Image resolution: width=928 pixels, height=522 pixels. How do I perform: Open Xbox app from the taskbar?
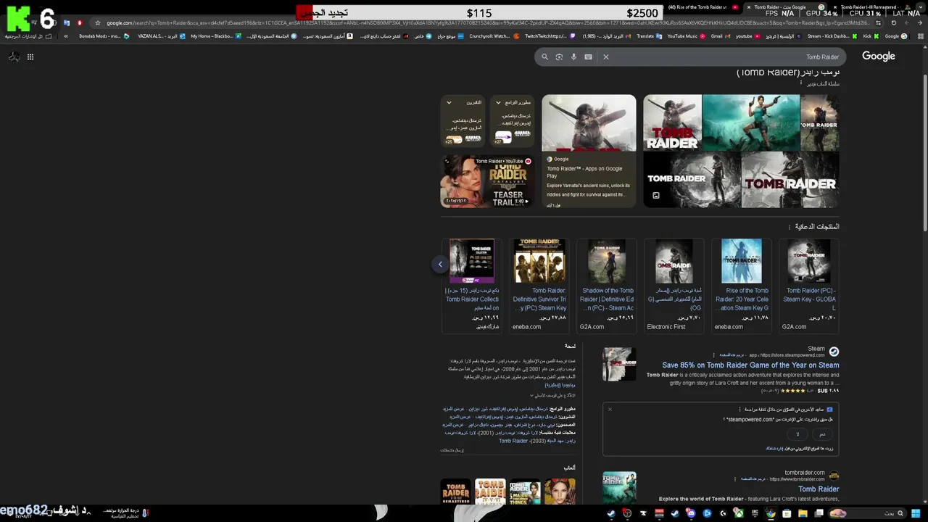click(x=739, y=513)
